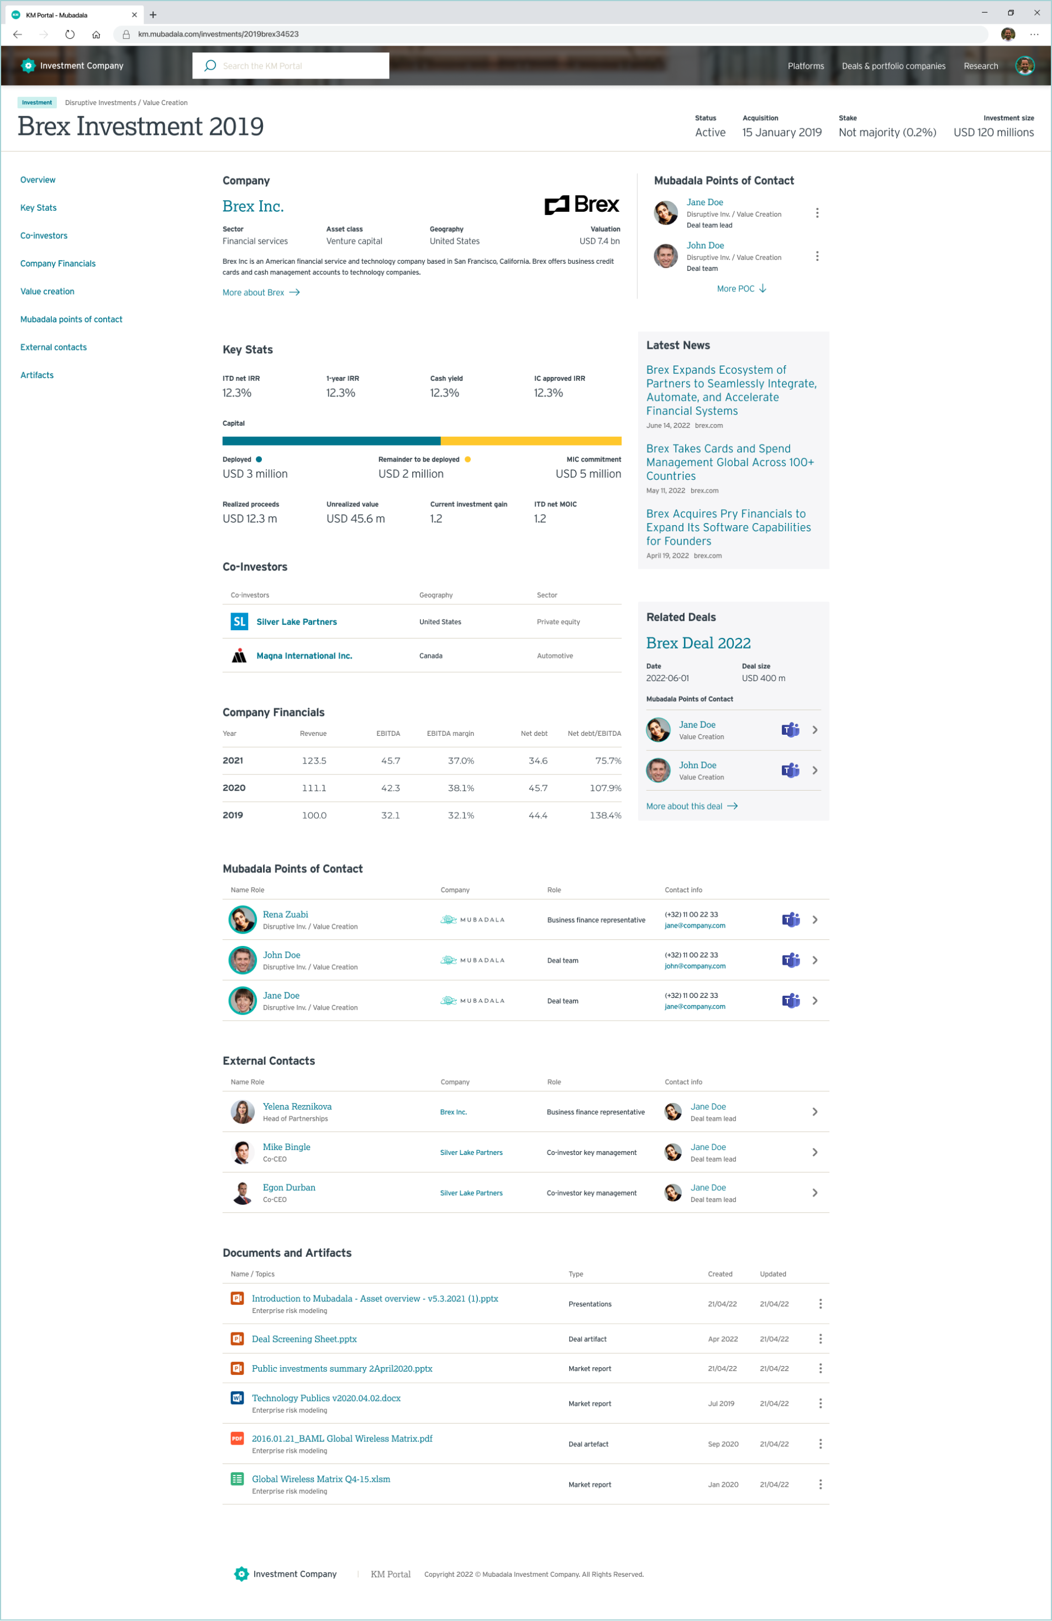Show more points of contact via More POC
The width and height of the screenshot is (1052, 1621).
[741, 289]
